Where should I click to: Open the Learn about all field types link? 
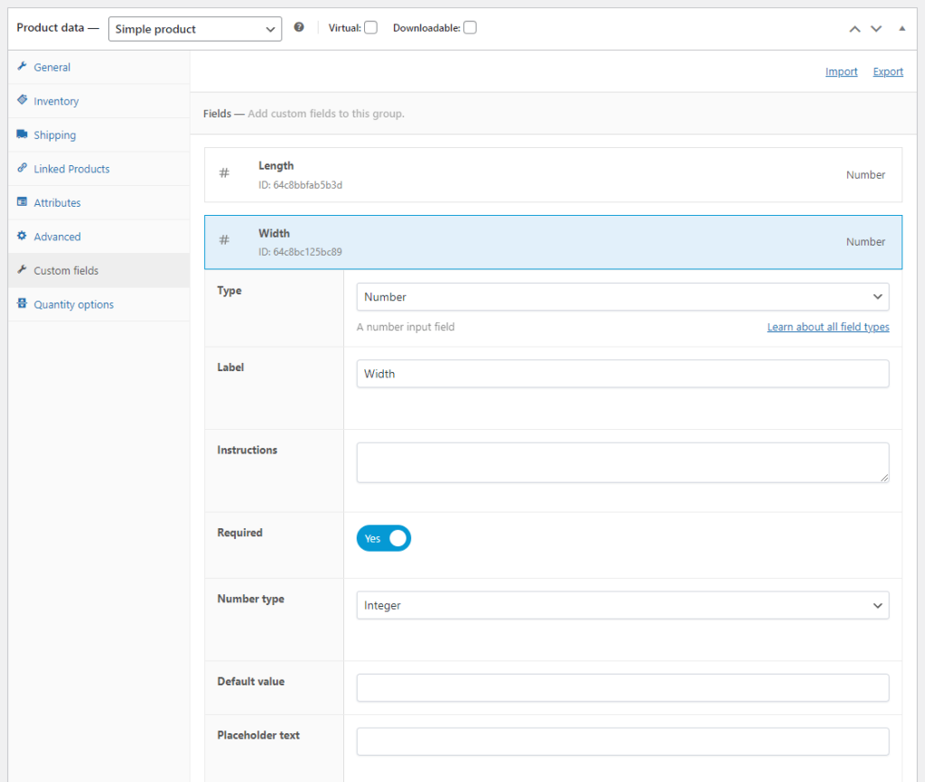point(827,326)
